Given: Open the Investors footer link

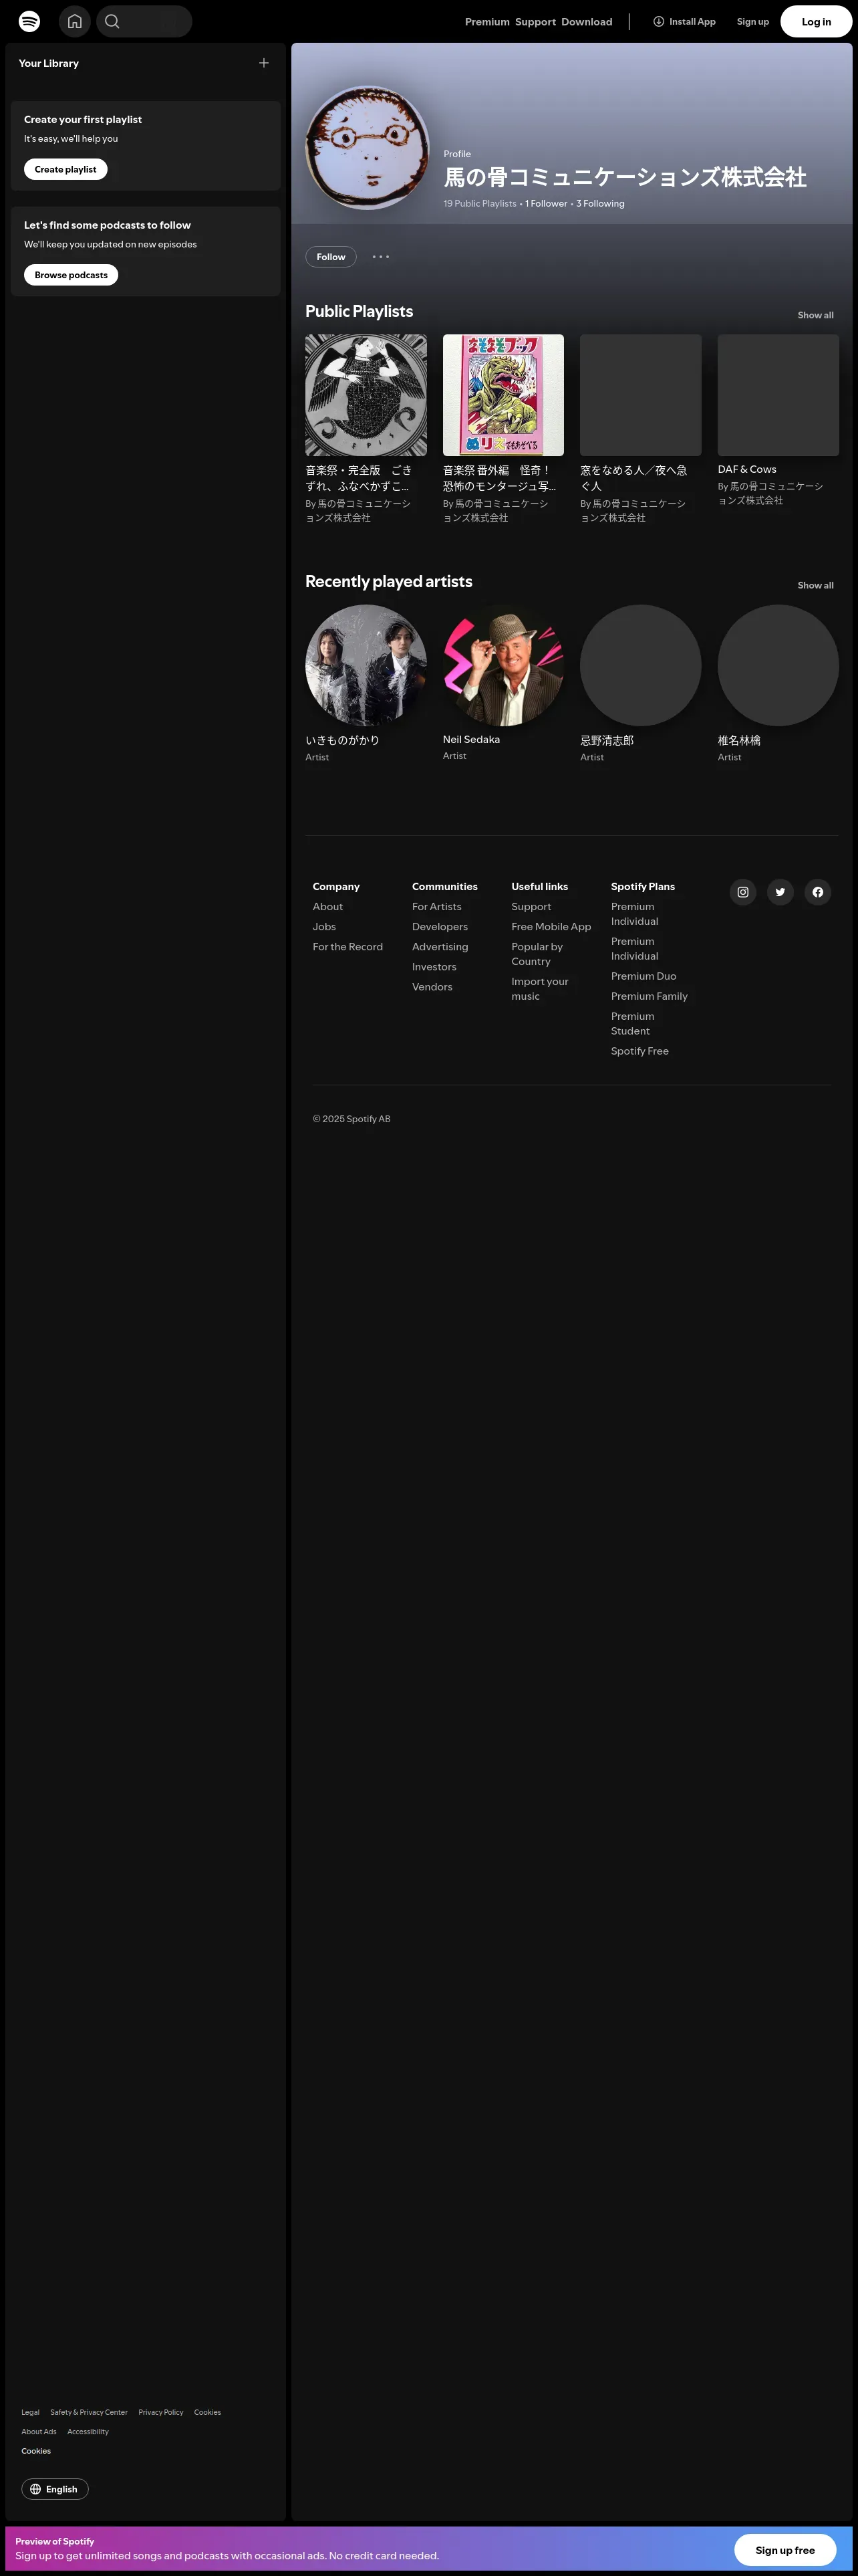Looking at the screenshot, I should coord(434,967).
